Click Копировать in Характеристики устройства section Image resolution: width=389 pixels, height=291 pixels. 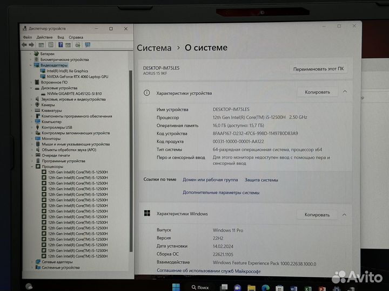point(317,92)
